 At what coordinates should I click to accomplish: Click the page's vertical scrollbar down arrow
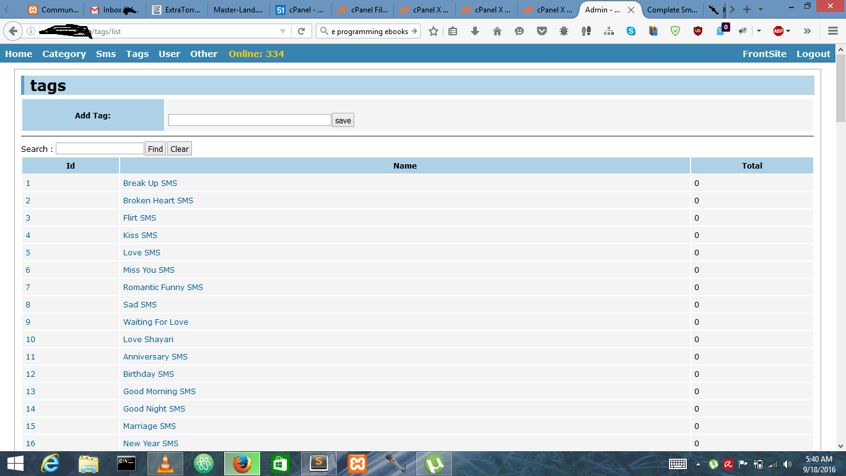pyautogui.click(x=840, y=445)
